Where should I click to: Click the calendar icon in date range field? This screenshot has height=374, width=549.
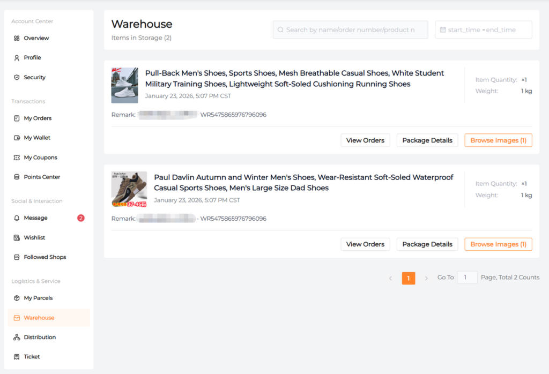click(x=442, y=30)
